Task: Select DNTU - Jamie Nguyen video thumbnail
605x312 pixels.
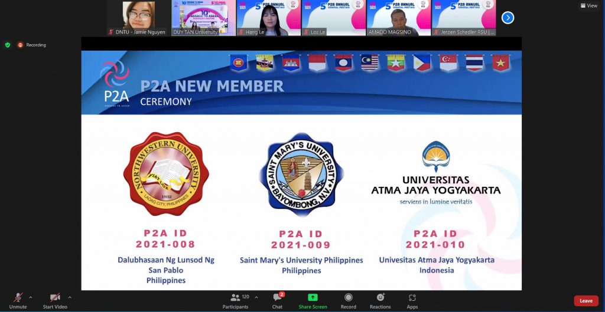Action: tap(138, 18)
